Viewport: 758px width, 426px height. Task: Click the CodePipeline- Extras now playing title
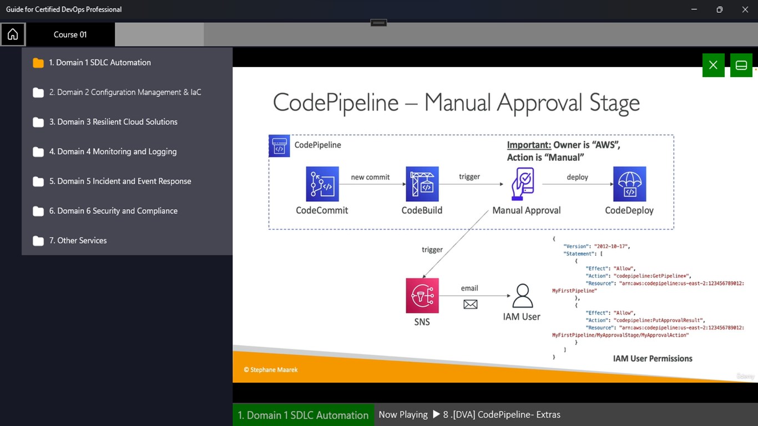pyautogui.click(x=502, y=414)
